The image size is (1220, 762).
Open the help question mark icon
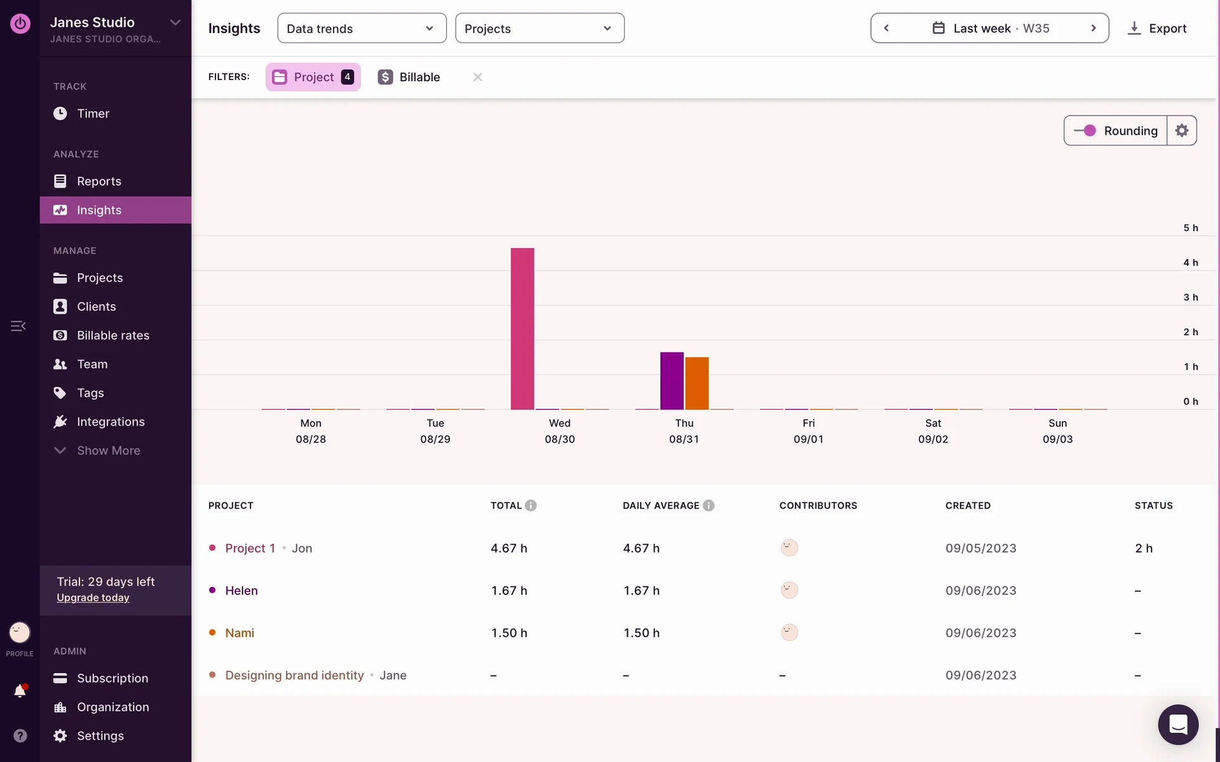click(20, 735)
